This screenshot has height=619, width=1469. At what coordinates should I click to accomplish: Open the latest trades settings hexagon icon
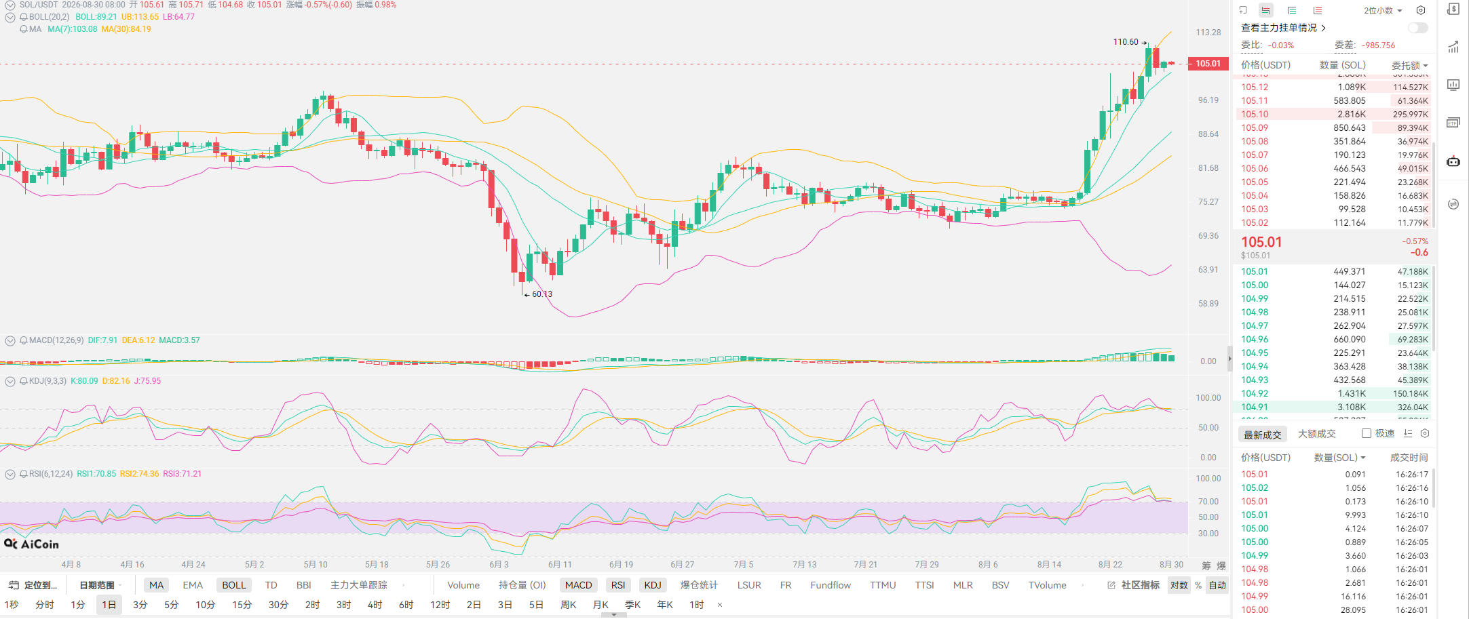(1425, 433)
